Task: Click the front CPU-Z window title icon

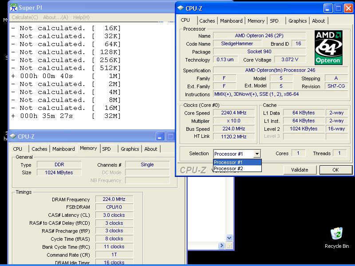Action: pos(181,8)
